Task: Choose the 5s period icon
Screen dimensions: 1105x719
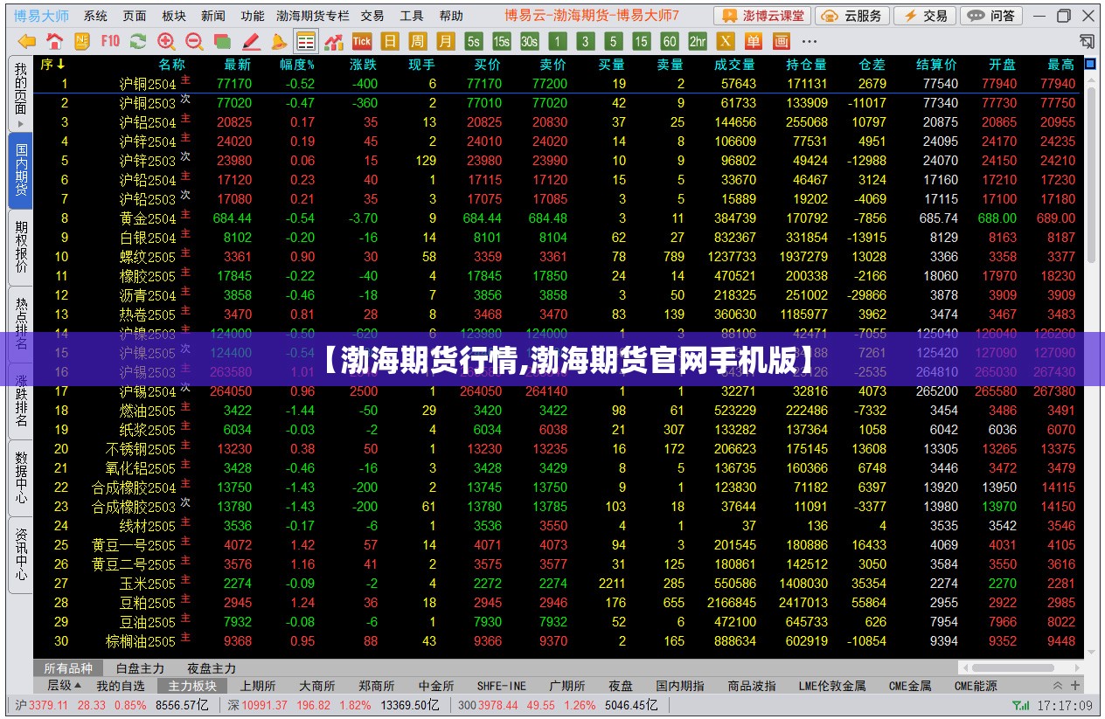Action: (474, 41)
